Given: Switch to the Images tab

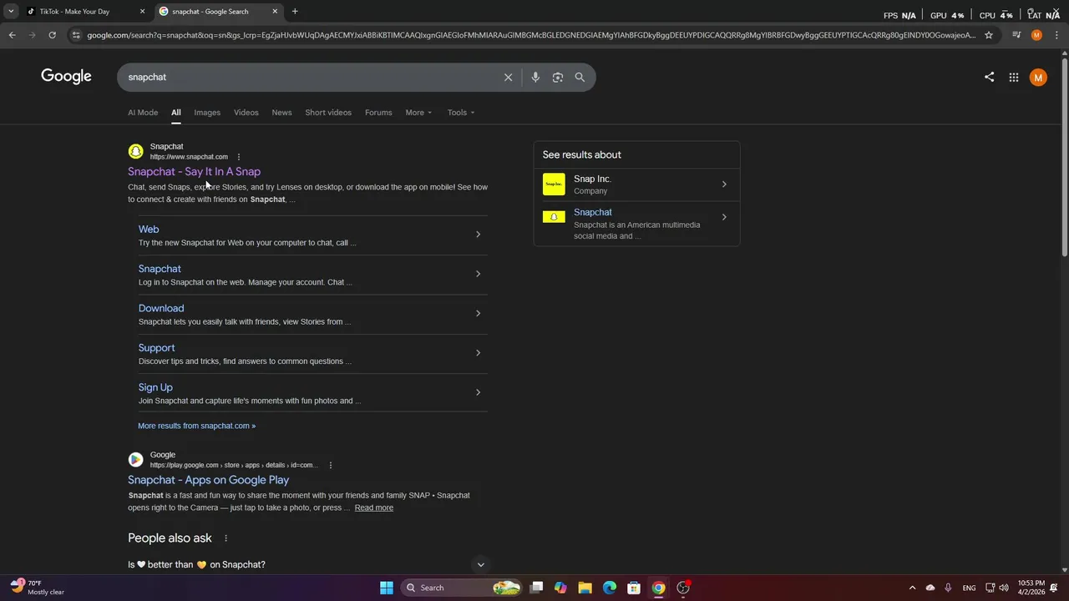Looking at the screenshot, I should 207,113.
